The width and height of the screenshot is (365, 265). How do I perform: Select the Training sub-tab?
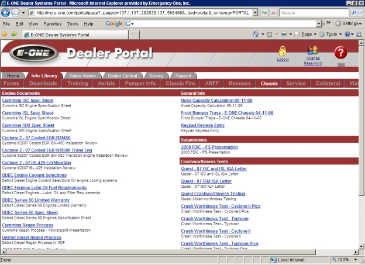pyautogui.click(x=78, y=84)
